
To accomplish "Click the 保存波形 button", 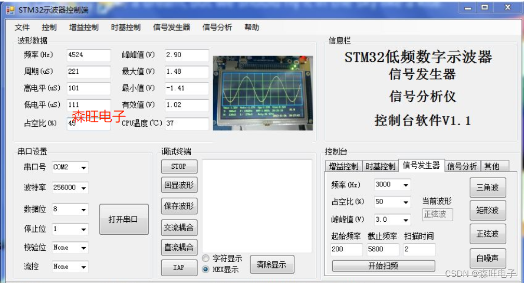I will click(x=179, y=206).
